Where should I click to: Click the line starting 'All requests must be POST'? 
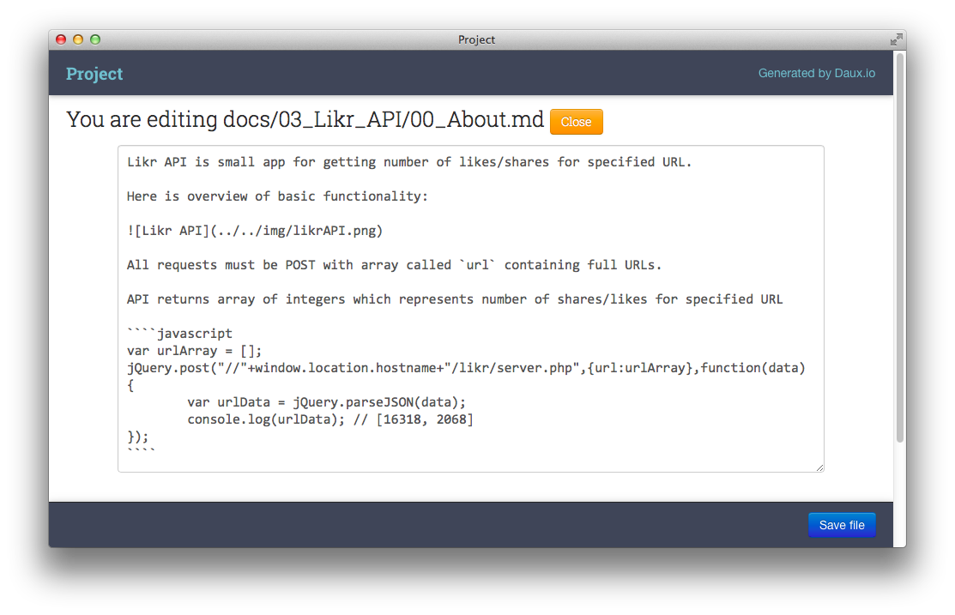(x=394, y=265)
